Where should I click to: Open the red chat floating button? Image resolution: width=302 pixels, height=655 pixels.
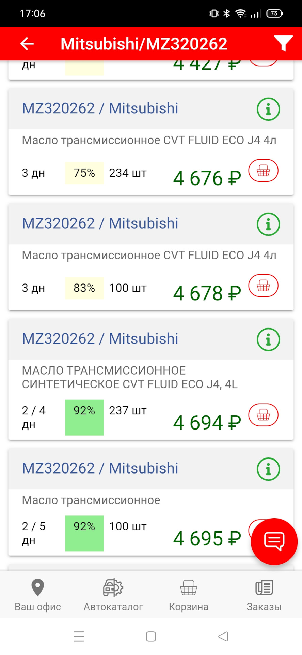point(274,541)
